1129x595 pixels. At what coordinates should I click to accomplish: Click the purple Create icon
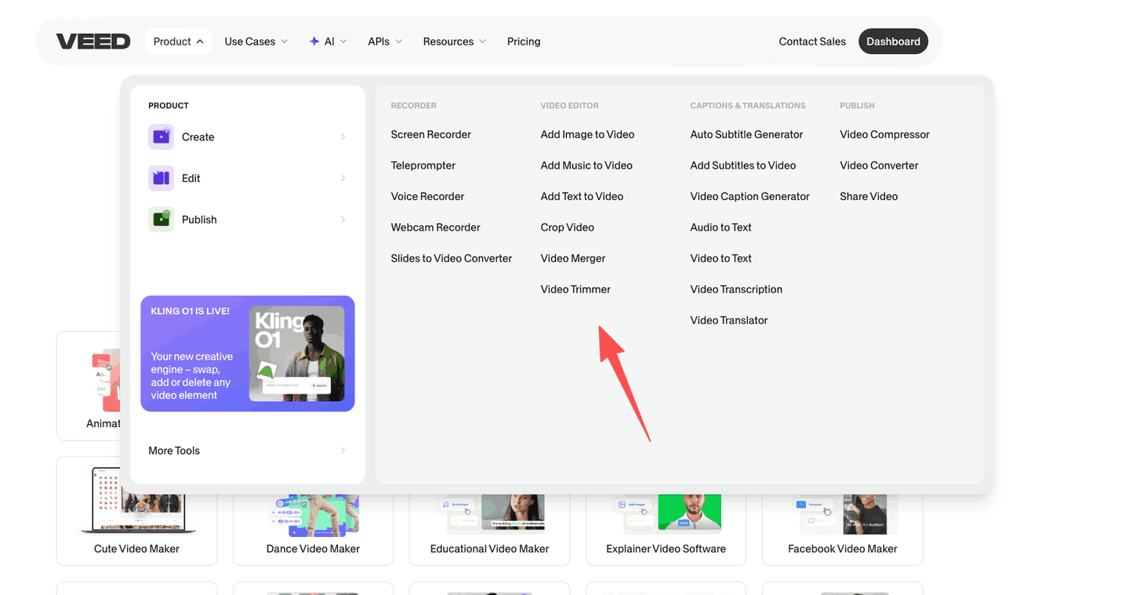(x=161, y=136)
